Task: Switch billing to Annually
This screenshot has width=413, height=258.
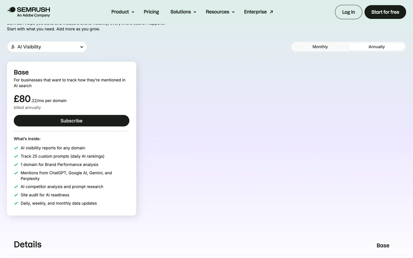Action: [377, 47]
